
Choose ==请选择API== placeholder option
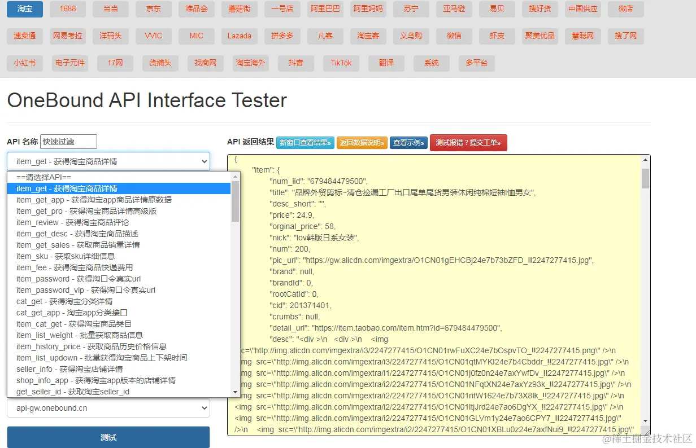119,177
